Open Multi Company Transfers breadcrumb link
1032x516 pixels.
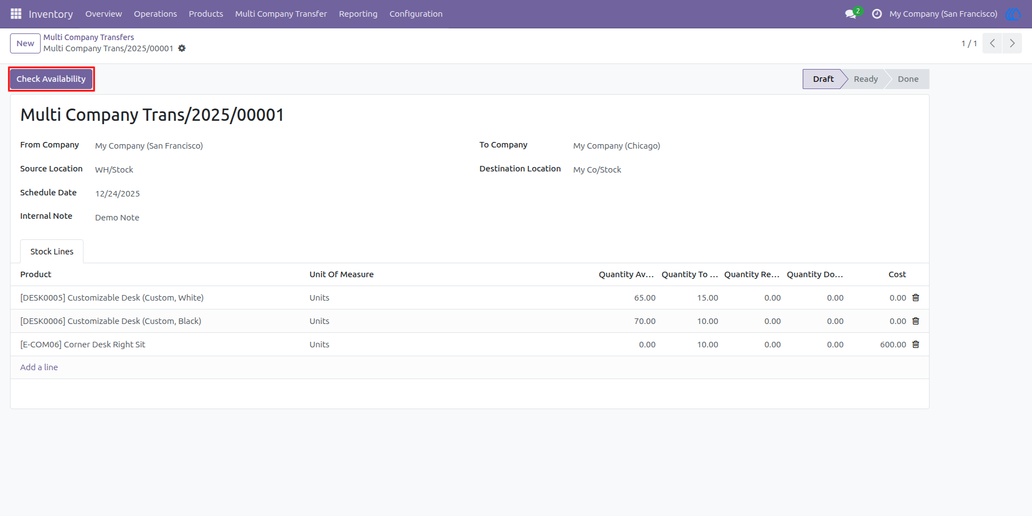pyautogui.click(x=89, y=37)
